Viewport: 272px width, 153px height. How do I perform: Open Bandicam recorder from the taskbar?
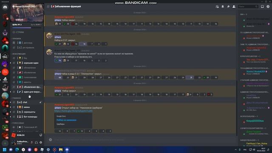pyautogui.click(x=54, y=150)
